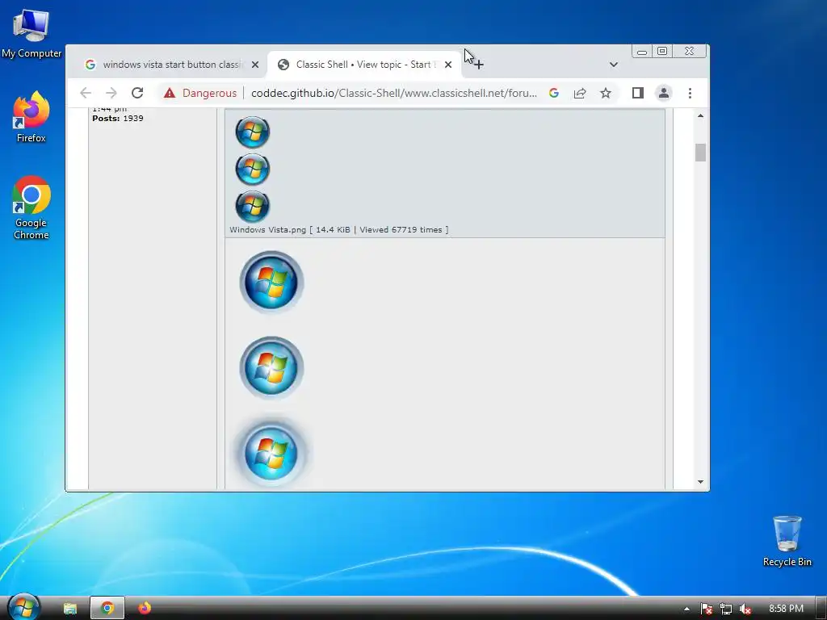827x620 pixels.
Task: Click the muted volume tray icon
Action: point(745,609)
